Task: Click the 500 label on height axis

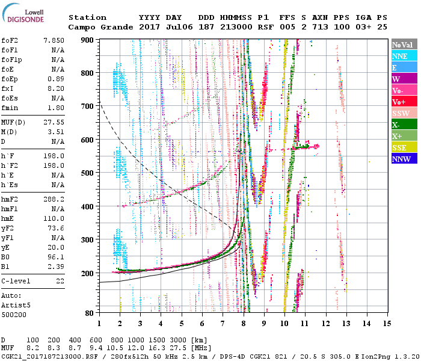Action: pos(87,173)
